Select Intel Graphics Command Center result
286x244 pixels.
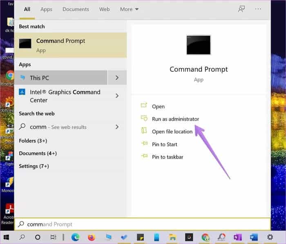pos(61,96)
